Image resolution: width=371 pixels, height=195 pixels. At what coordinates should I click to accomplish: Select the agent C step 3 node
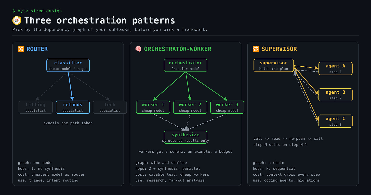tap(335, 121)
